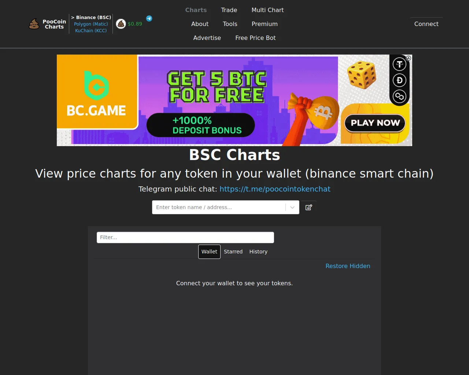The width and height of the screenshot is (469, 375).
Task: Click the PooCoin token icon beside $0.89
Action: click(121, 24)
